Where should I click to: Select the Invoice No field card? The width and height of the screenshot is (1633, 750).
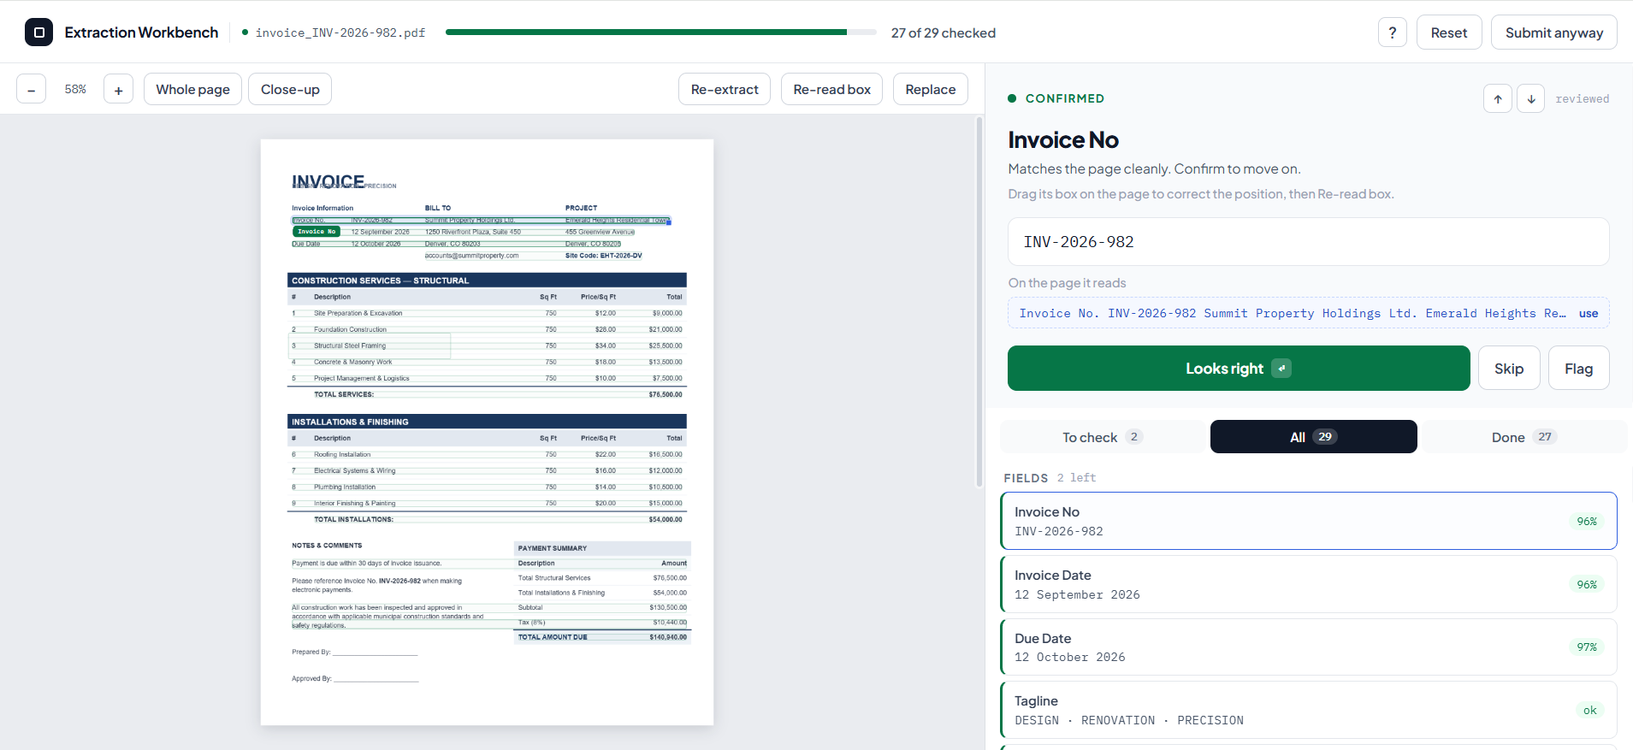[1308, 521]
